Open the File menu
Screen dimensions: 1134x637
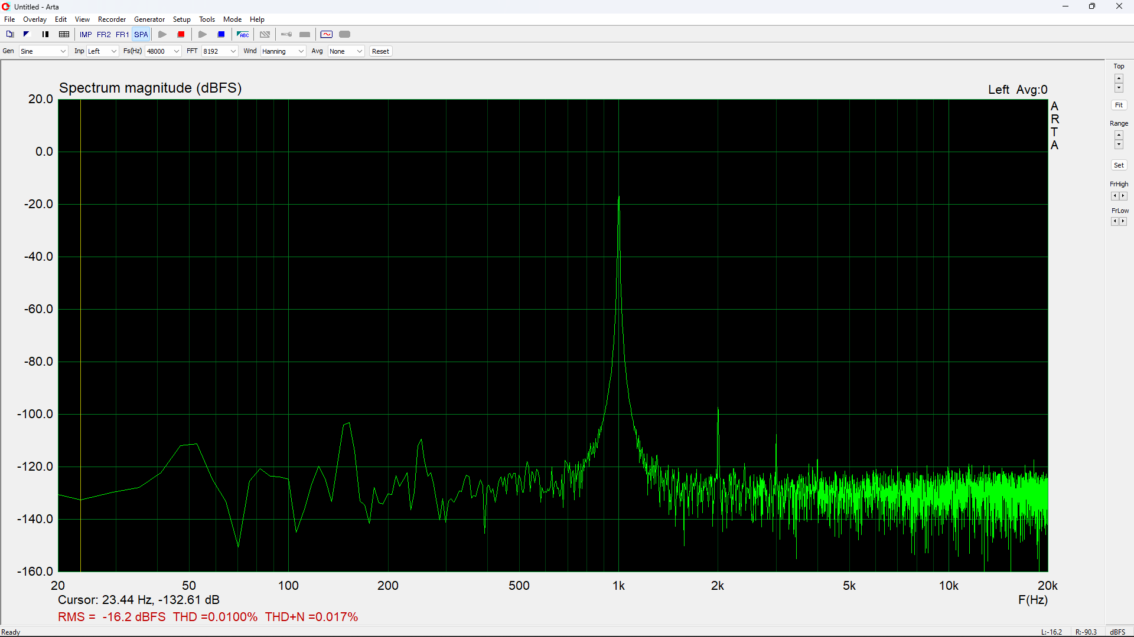pyautogui.click(x=9, y=19)
